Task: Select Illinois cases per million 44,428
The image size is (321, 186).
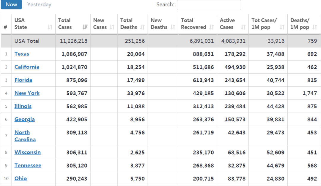Action: tap(276, 106)
